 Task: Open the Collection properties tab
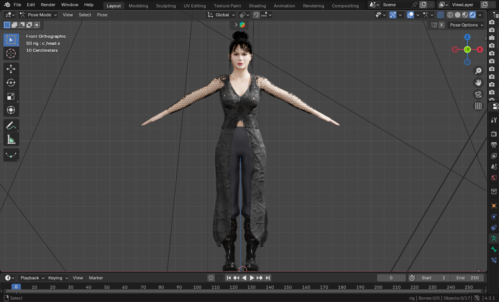pyautogui.click(x=494, y=191)
